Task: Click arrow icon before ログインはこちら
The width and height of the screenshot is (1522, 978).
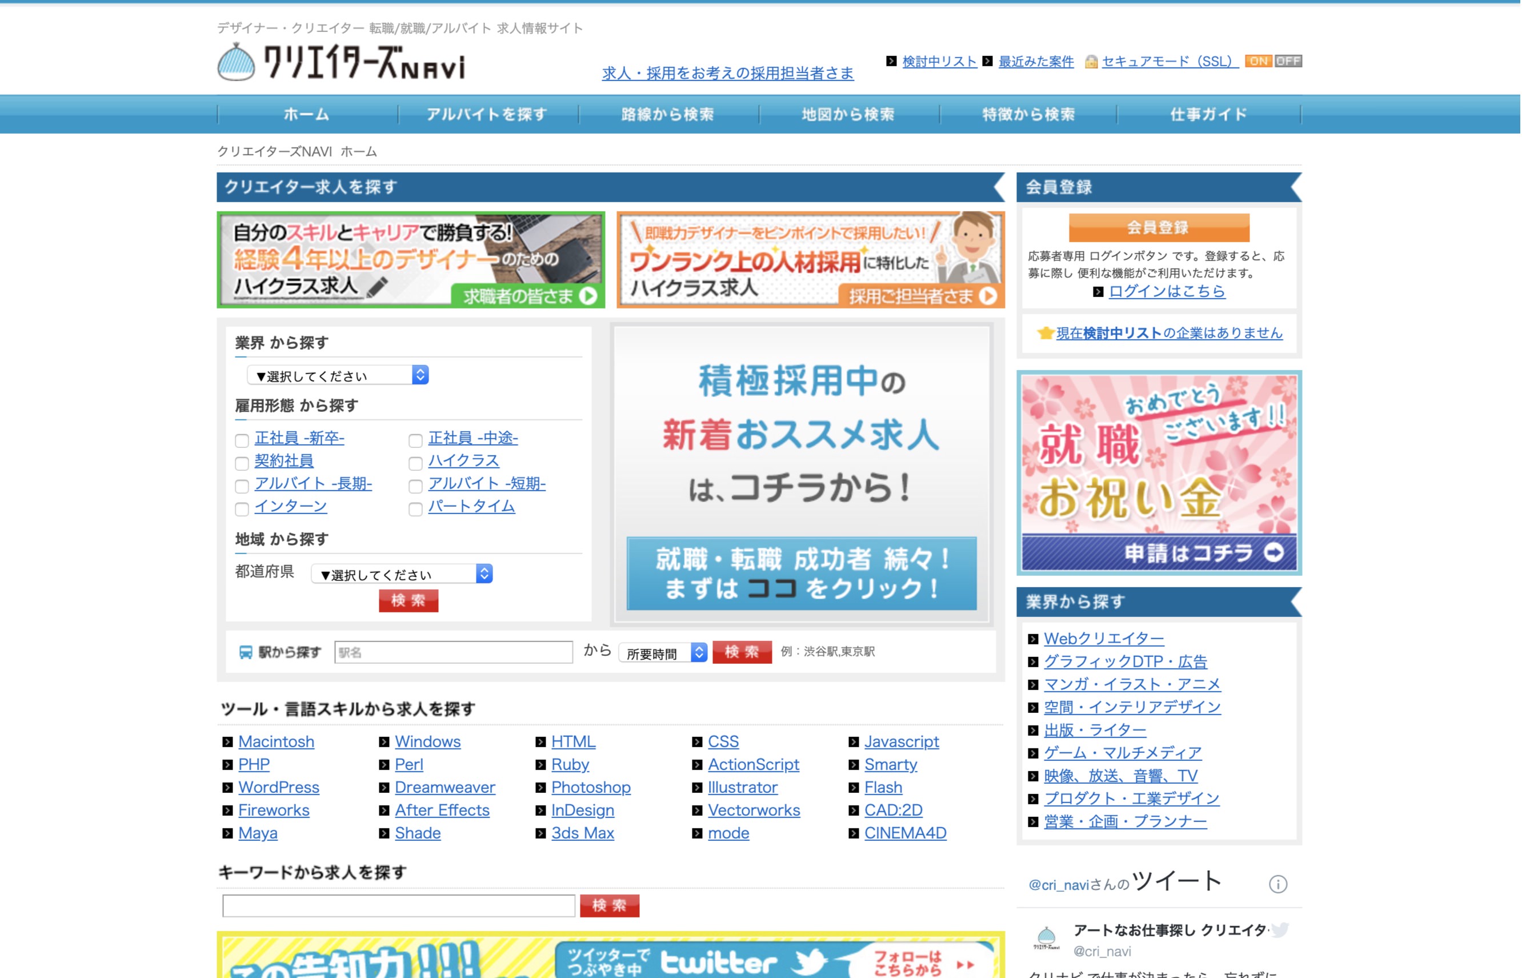Action: click(1099, 291)
